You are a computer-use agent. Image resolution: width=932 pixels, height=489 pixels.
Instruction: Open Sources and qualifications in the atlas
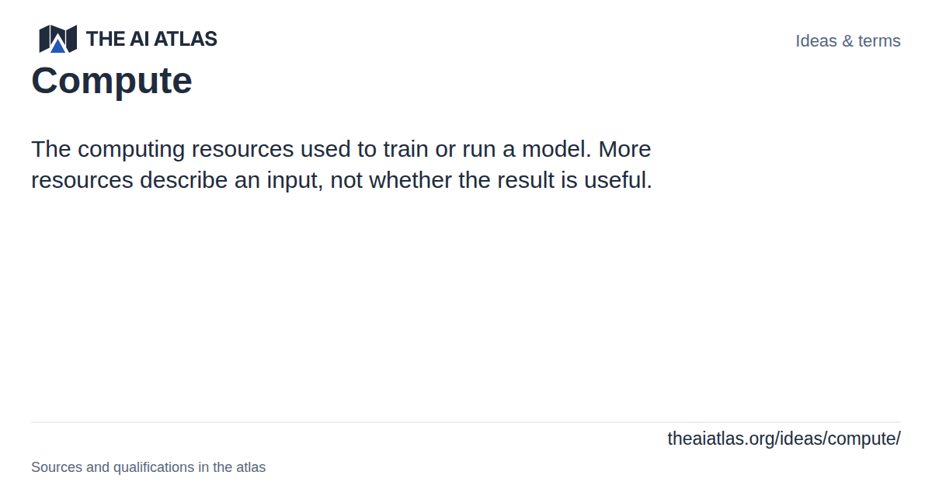click(x=148, y=467)
